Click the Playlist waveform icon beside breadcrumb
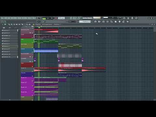 [x=33, y=24]
